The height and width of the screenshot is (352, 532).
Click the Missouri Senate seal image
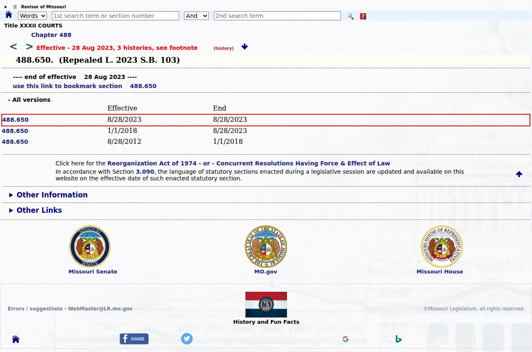coord(90,246)
